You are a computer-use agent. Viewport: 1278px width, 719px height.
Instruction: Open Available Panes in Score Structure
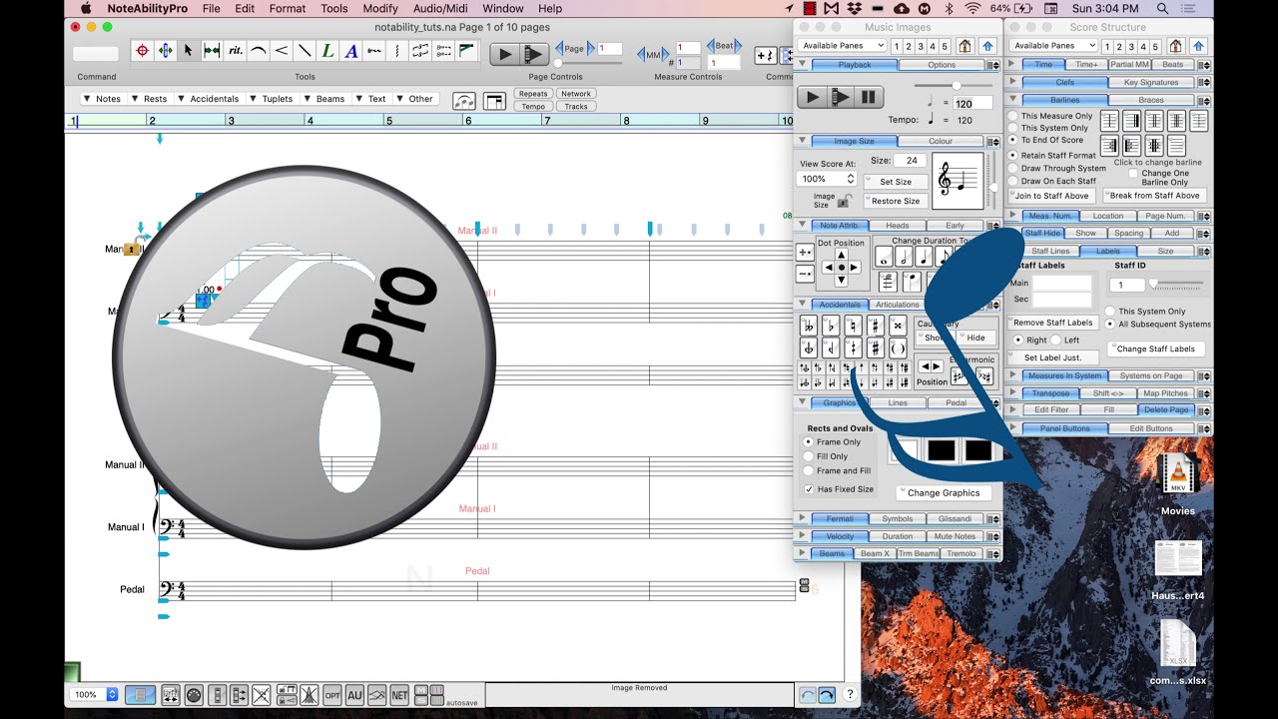pyautogui.click(x=1052, y=46)
